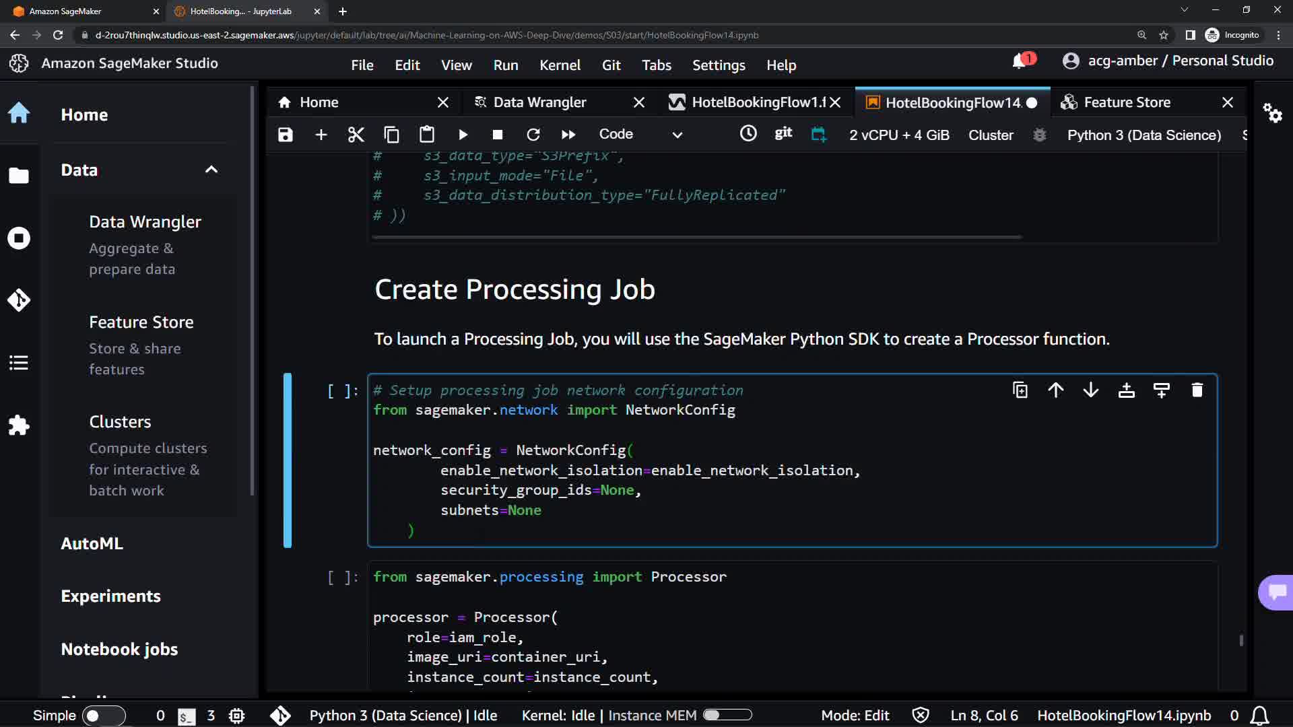The image size is (1293, 727).
Task: Restart kernel and run all cells
Action: point(568,135)
